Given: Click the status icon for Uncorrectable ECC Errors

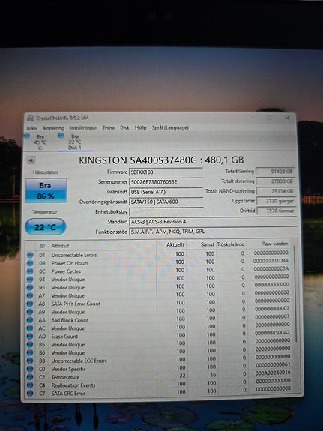Looking at the screenshot, I should [30, 361].
